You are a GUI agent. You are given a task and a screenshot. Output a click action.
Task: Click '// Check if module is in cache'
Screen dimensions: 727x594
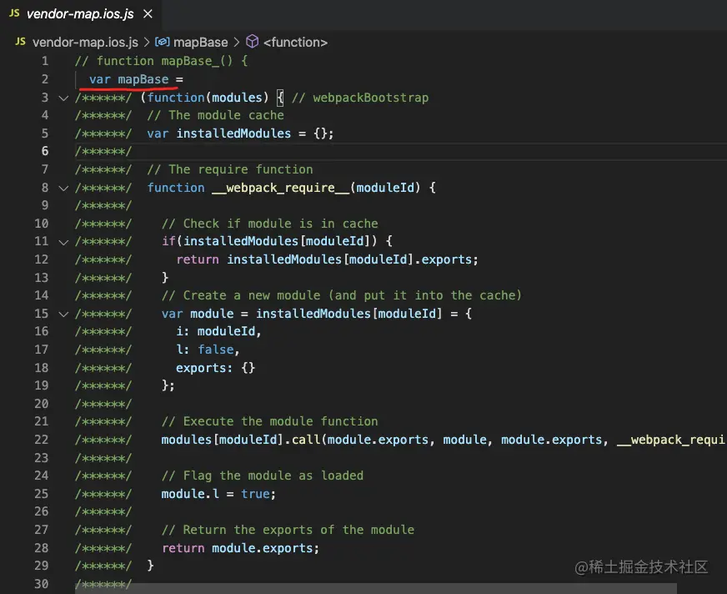[270, 224]
